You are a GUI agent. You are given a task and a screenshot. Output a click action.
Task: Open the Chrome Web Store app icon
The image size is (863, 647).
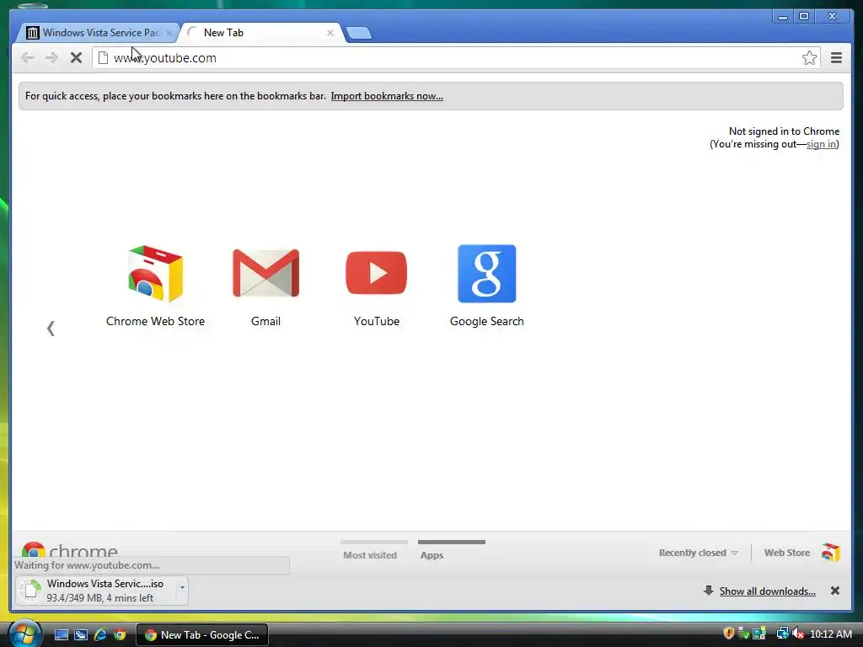[x=155, y=274]
